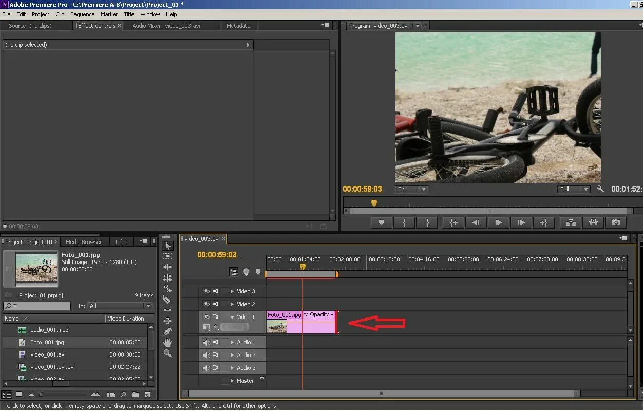Open the Marker menu
This screenshot has height=411, width=643.
pos(109,14)
